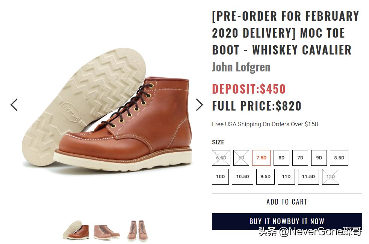This screenshot has height=244, width=369.
Task: Click the Buy It Now button
Action: (287, 221)
